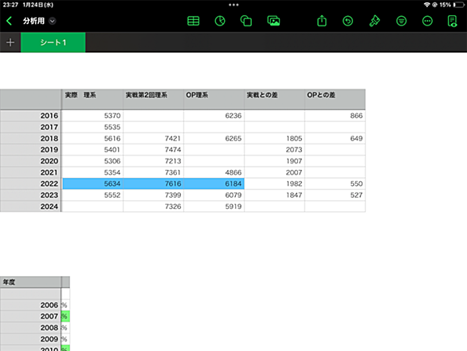Select the green highlighted cell beside 2007
This screenshot has width=467, height=351.
65,317
